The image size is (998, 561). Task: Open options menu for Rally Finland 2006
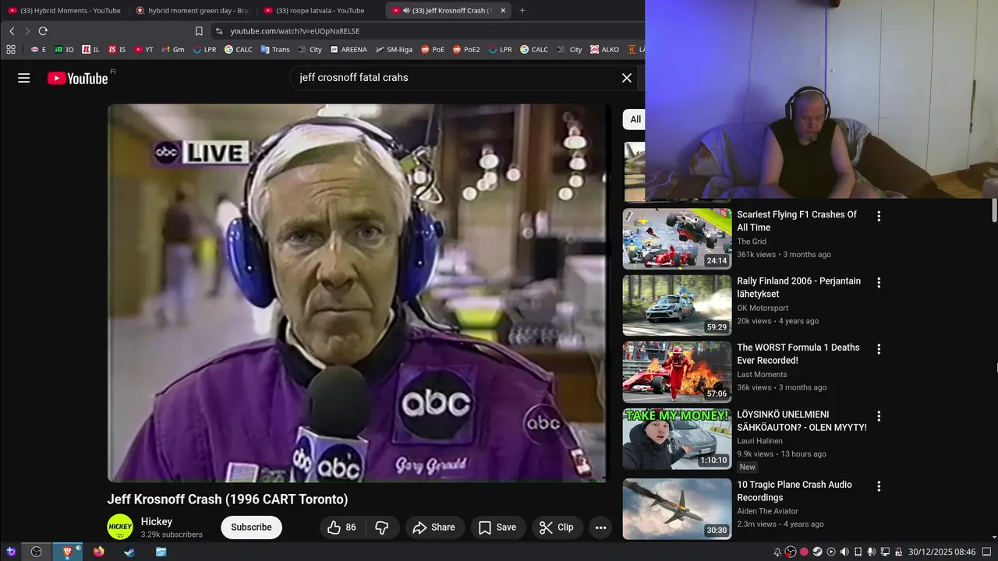coord(879,283)
